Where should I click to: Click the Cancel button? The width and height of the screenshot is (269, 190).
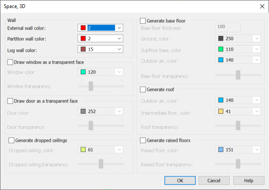tap(214, 181)
